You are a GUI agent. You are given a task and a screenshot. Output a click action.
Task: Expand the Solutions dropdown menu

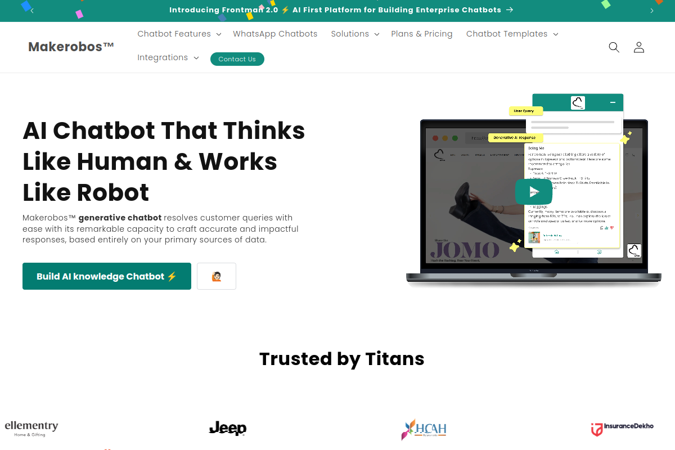355,34
